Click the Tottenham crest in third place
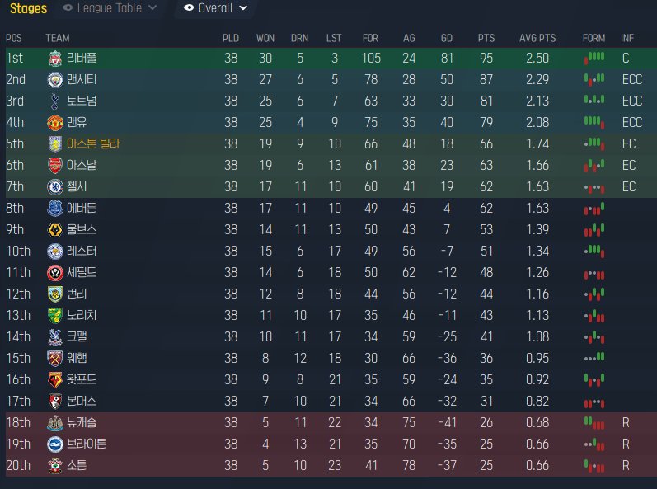The width and height of the screenshot is (657, 489). 55,101
